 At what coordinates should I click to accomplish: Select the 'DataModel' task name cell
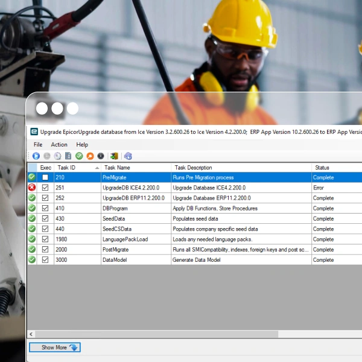coord(136,259)
